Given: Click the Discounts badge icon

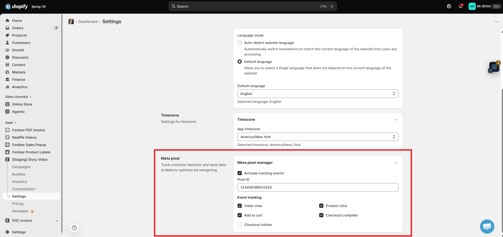Looking at the screenshot, I should click(x=7, y=57).
